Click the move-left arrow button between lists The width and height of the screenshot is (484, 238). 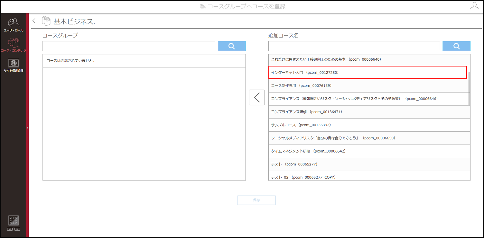pos(257,97)
